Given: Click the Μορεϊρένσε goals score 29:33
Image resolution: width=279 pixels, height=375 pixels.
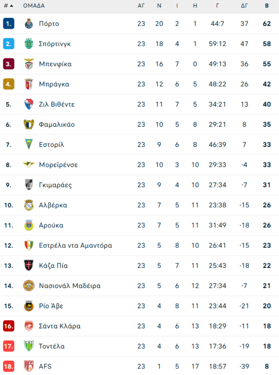Looking at the screenshot, I should tap(217, 165).
